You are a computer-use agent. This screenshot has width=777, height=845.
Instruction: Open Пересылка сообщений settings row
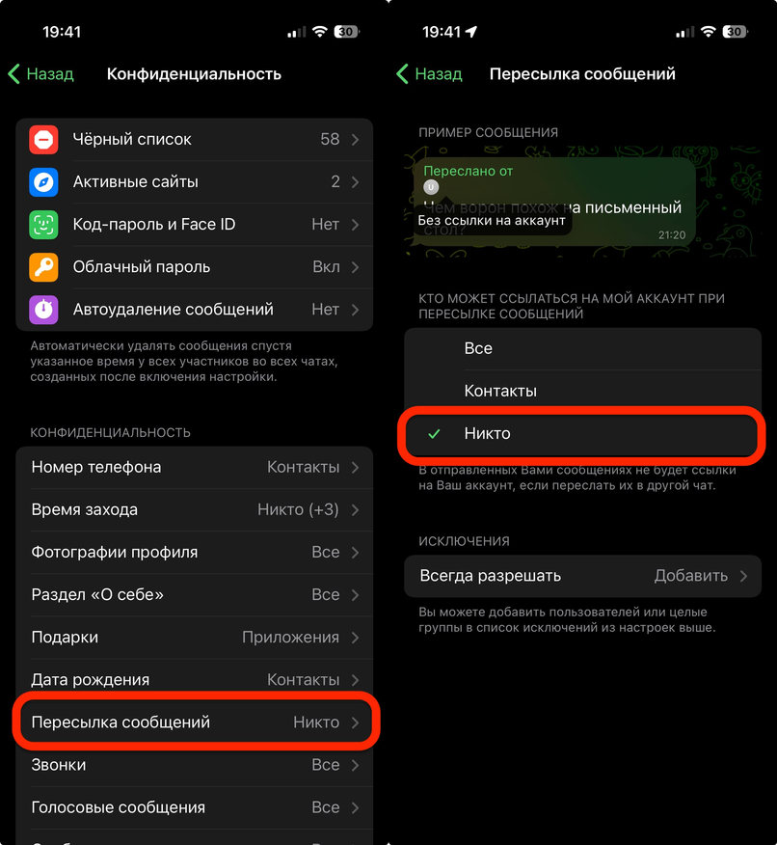(195, 722)
